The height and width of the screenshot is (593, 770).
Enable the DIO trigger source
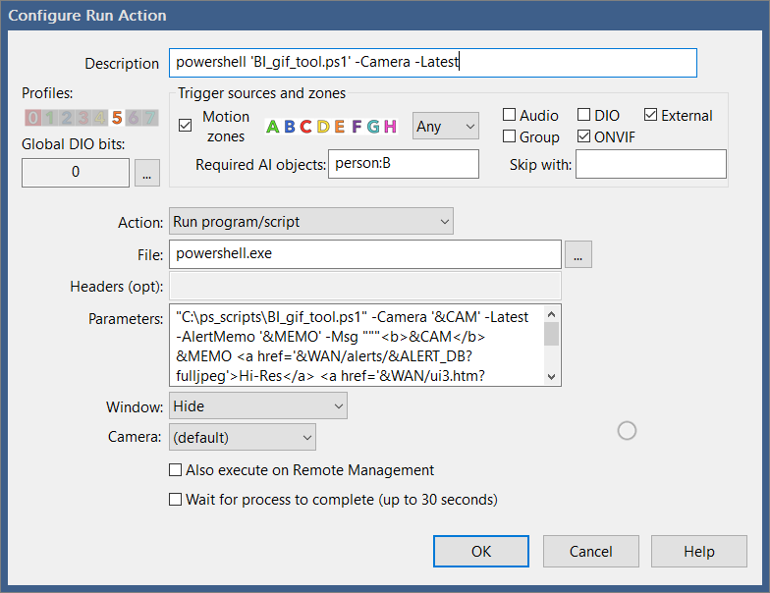(x=583, y=114)
